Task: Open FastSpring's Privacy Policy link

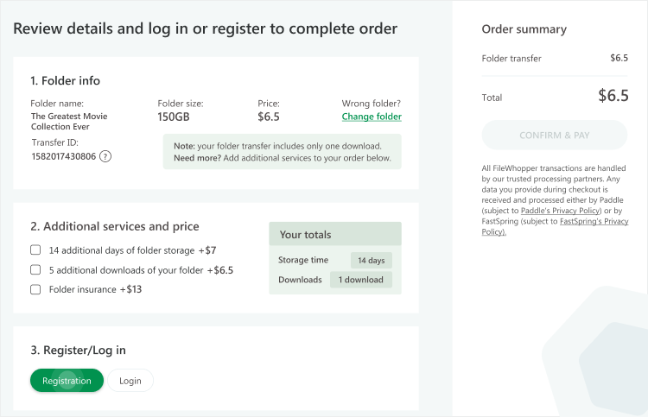Action: click(555, 226)
